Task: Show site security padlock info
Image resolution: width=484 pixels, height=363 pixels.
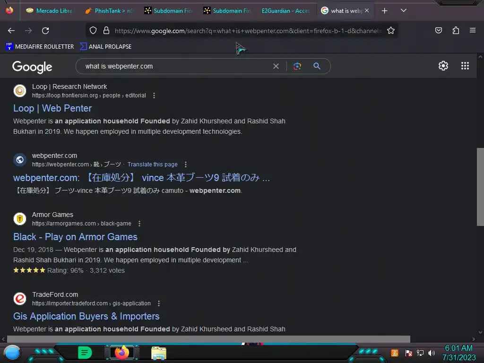Action: 106,30
